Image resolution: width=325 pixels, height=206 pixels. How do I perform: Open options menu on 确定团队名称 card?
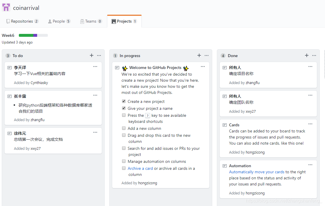(310, 95)
